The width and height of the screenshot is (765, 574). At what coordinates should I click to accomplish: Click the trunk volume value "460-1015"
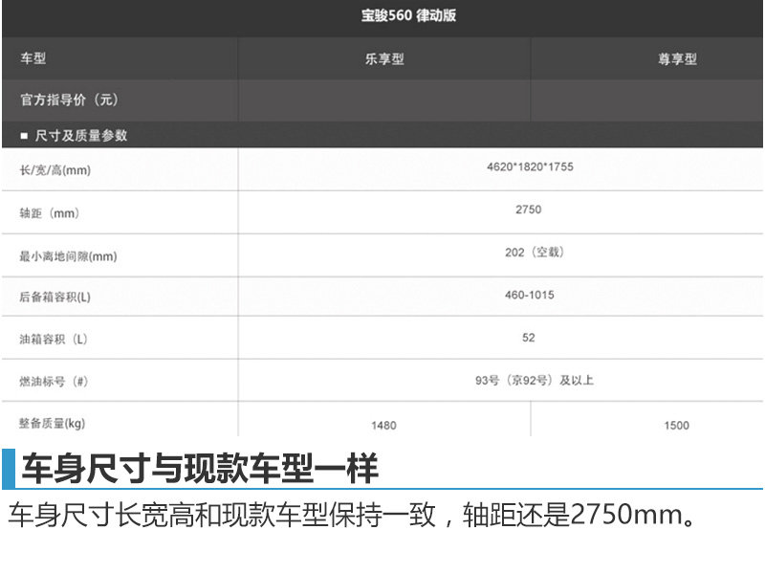pos(530,295)
